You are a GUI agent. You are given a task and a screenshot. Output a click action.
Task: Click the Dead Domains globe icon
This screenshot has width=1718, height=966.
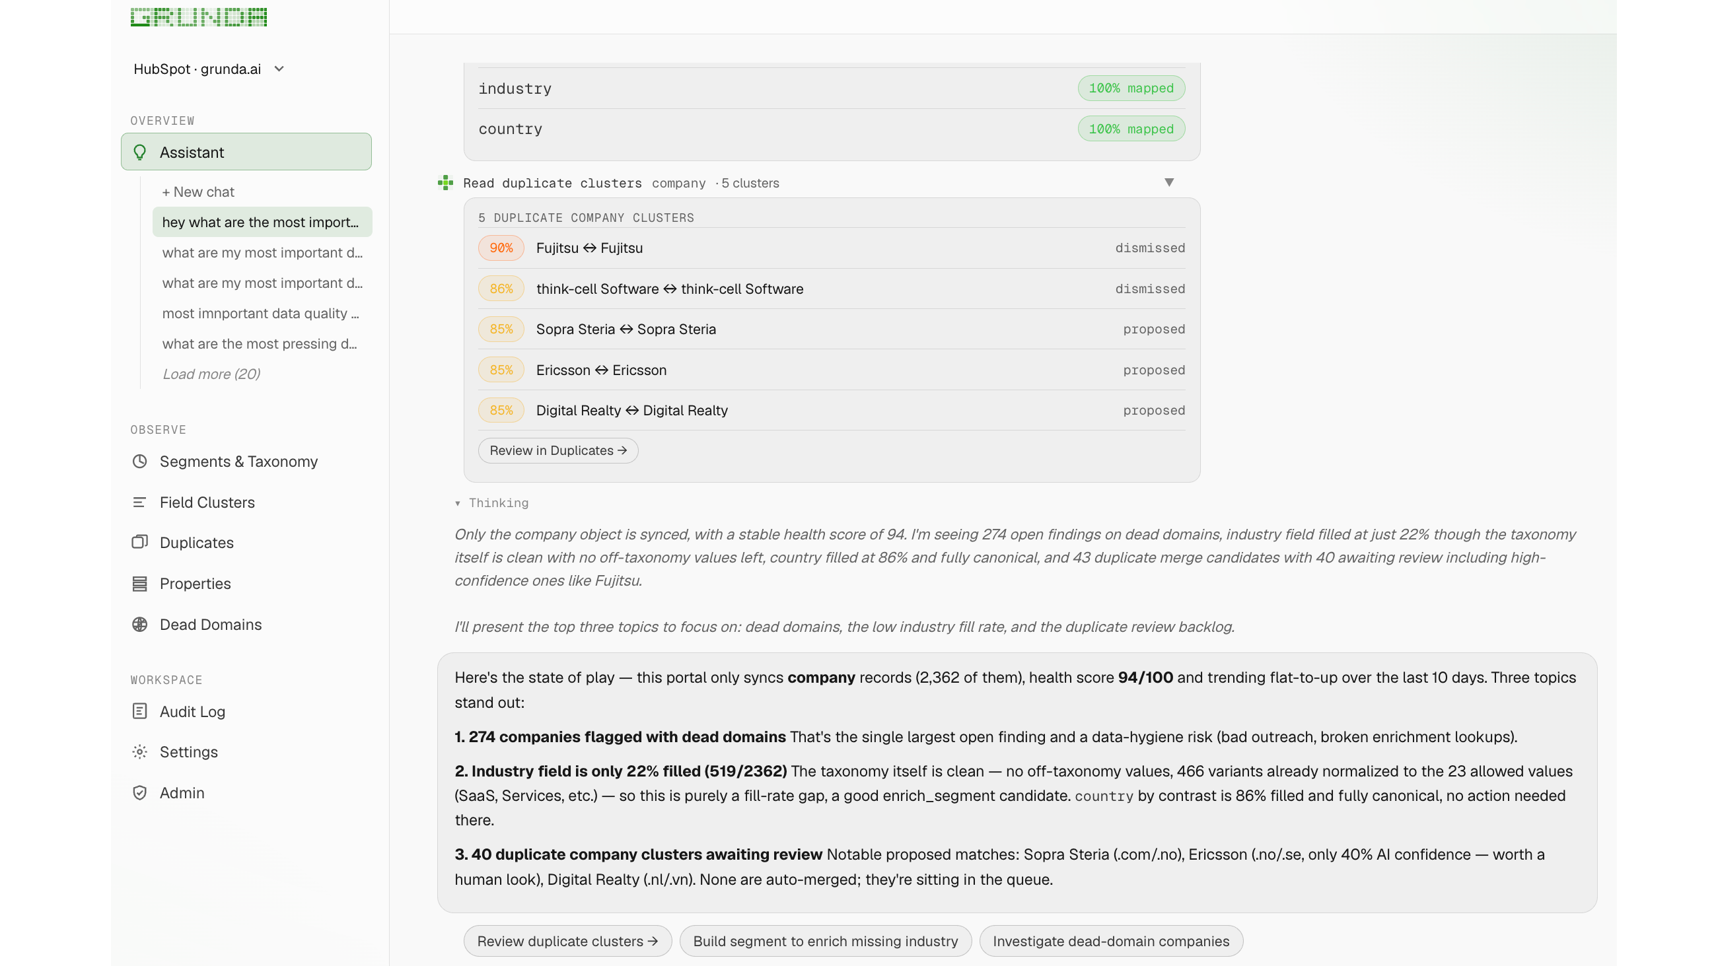(139, 624)
